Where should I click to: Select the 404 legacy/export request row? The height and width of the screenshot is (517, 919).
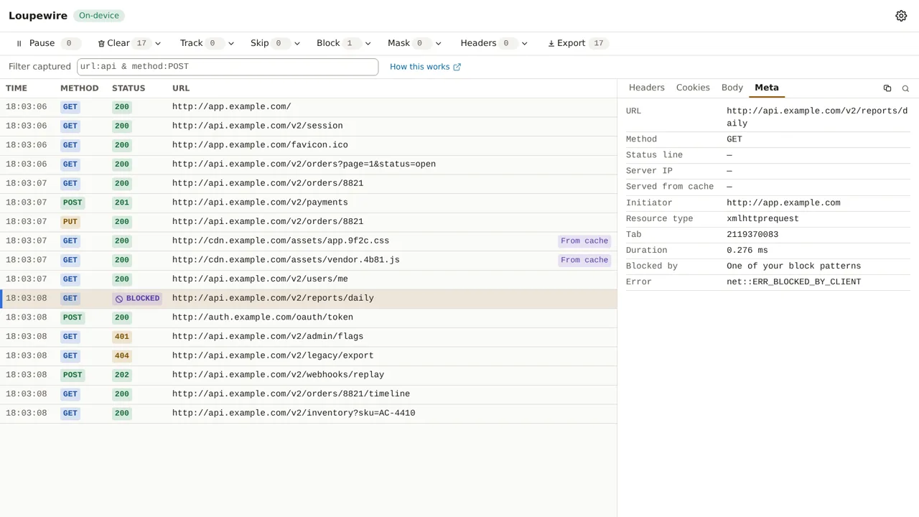pos(308,355)
